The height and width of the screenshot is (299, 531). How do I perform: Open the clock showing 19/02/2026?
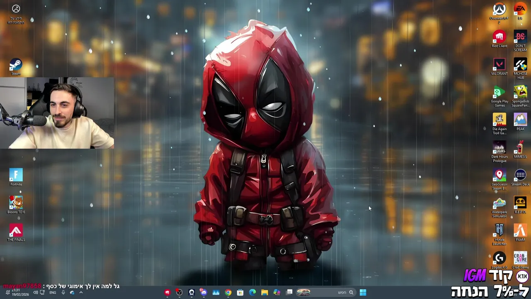click(20, 292)
